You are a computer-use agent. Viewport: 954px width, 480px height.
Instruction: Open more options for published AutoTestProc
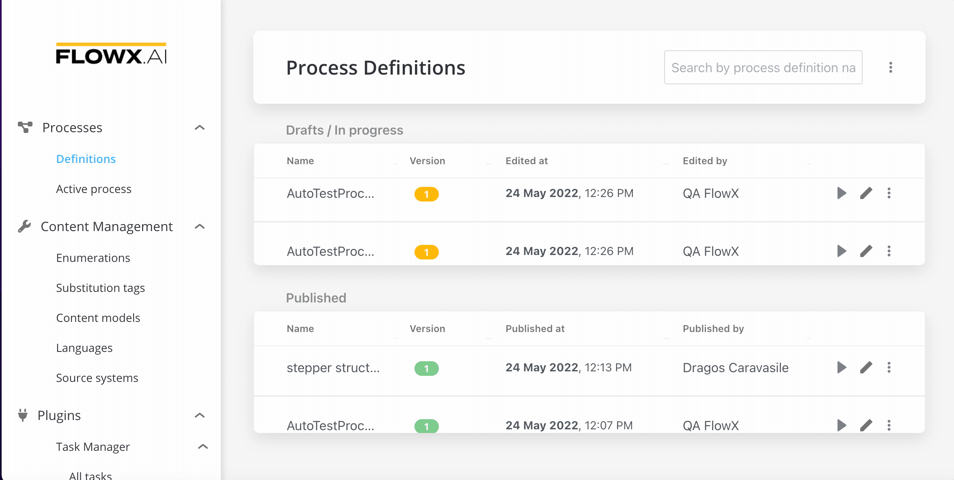coord(889,425)
